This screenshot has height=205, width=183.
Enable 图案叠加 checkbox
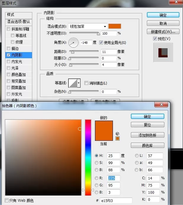point(8,88)
